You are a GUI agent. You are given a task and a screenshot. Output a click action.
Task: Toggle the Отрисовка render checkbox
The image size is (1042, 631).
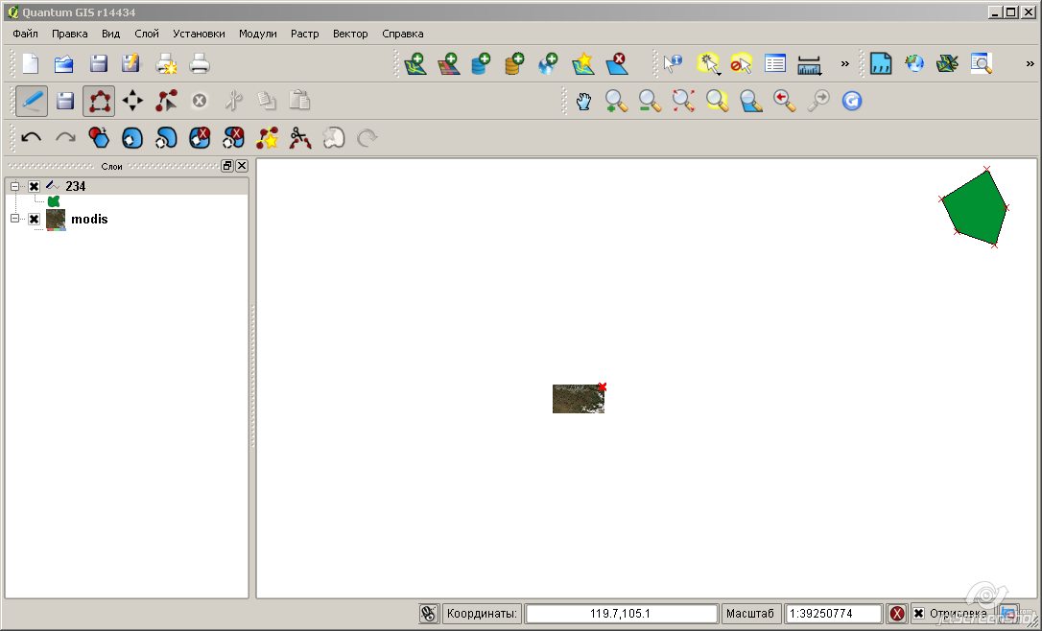point(918,613)
